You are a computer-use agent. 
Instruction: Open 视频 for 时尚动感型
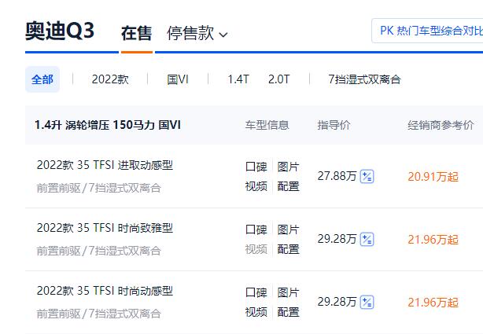coord(256,312)
